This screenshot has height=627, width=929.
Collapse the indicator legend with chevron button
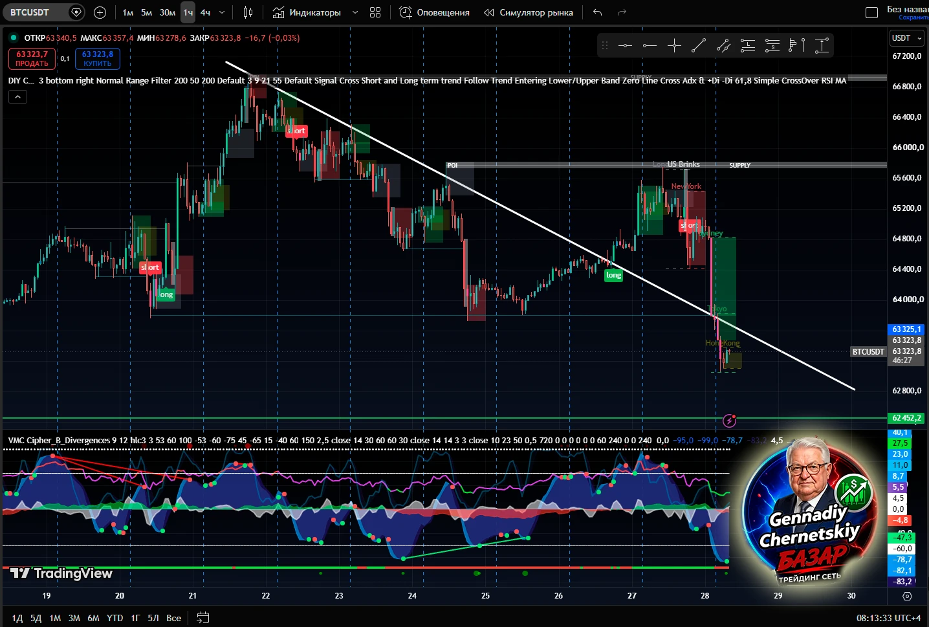point(17,97)
